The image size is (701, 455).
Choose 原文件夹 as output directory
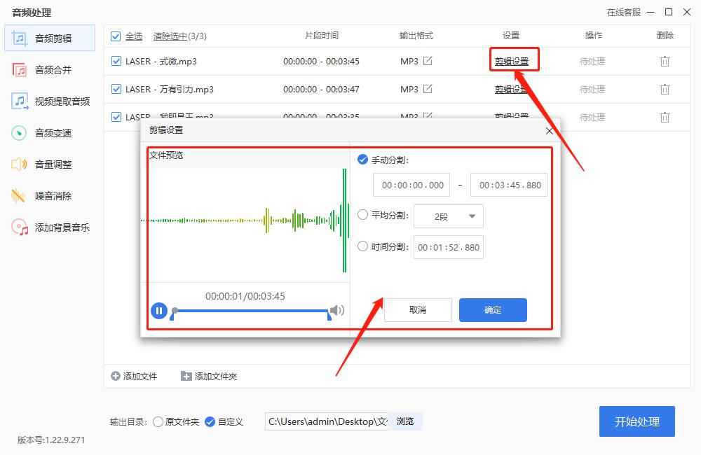157,421
